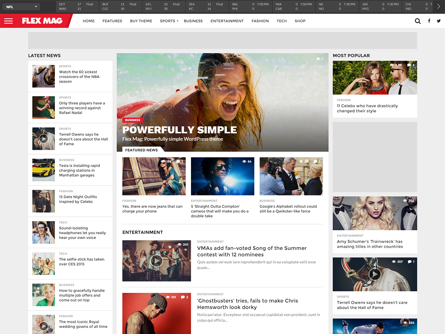Open the jeans phone charging thumbnail

coord(154,176)
